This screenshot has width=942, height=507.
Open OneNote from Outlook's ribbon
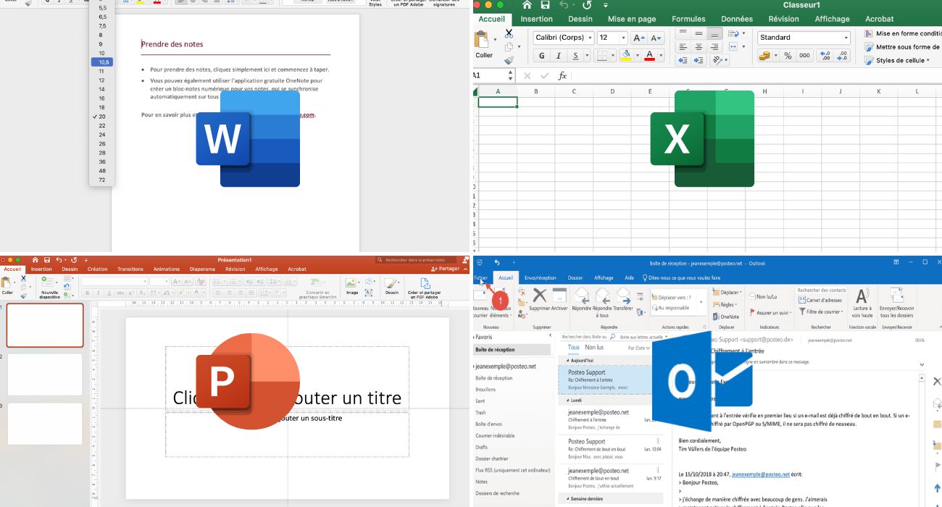[725, 317]
